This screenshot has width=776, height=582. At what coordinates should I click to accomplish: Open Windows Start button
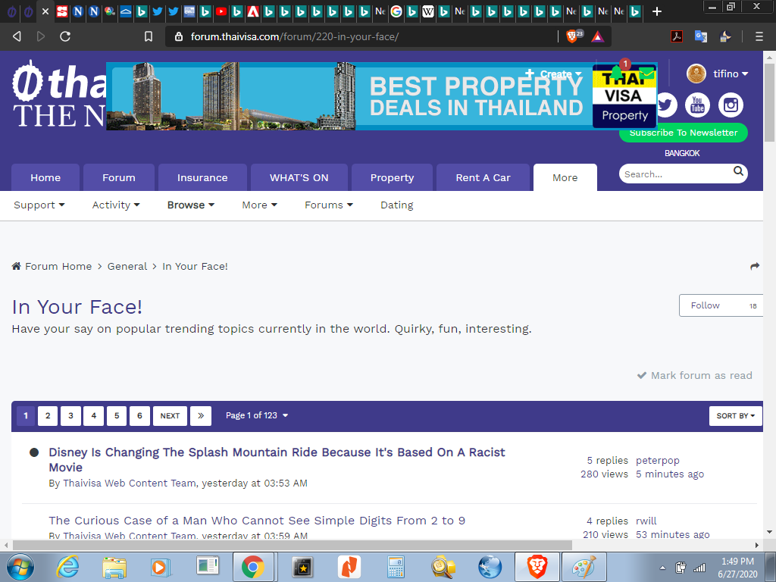[x=20, y=567]
